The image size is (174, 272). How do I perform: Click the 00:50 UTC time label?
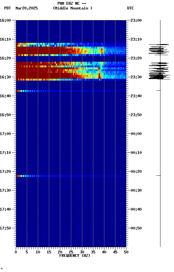tap(136, 228)
